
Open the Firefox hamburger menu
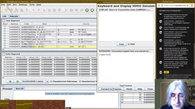coord(192,5)
